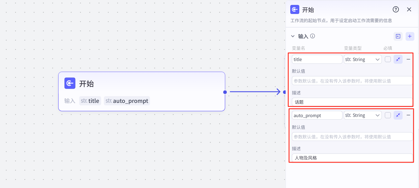The image size is (419, 188).
Task: Click the info icon next to 输入
Action: pyautogui.click(x=313, y=36)
